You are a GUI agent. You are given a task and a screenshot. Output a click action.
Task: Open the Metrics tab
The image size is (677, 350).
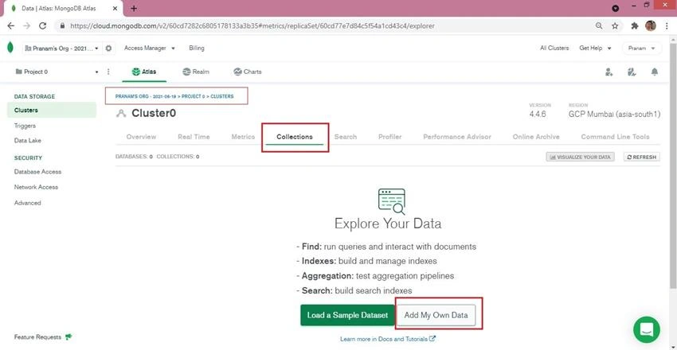click(x=243, y=137)
